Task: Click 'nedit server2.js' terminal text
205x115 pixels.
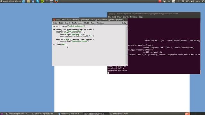Action: point(152,52)
